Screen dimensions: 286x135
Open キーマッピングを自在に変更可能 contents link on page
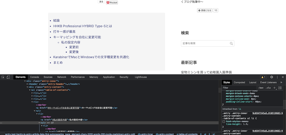click(x=77, y=37)
